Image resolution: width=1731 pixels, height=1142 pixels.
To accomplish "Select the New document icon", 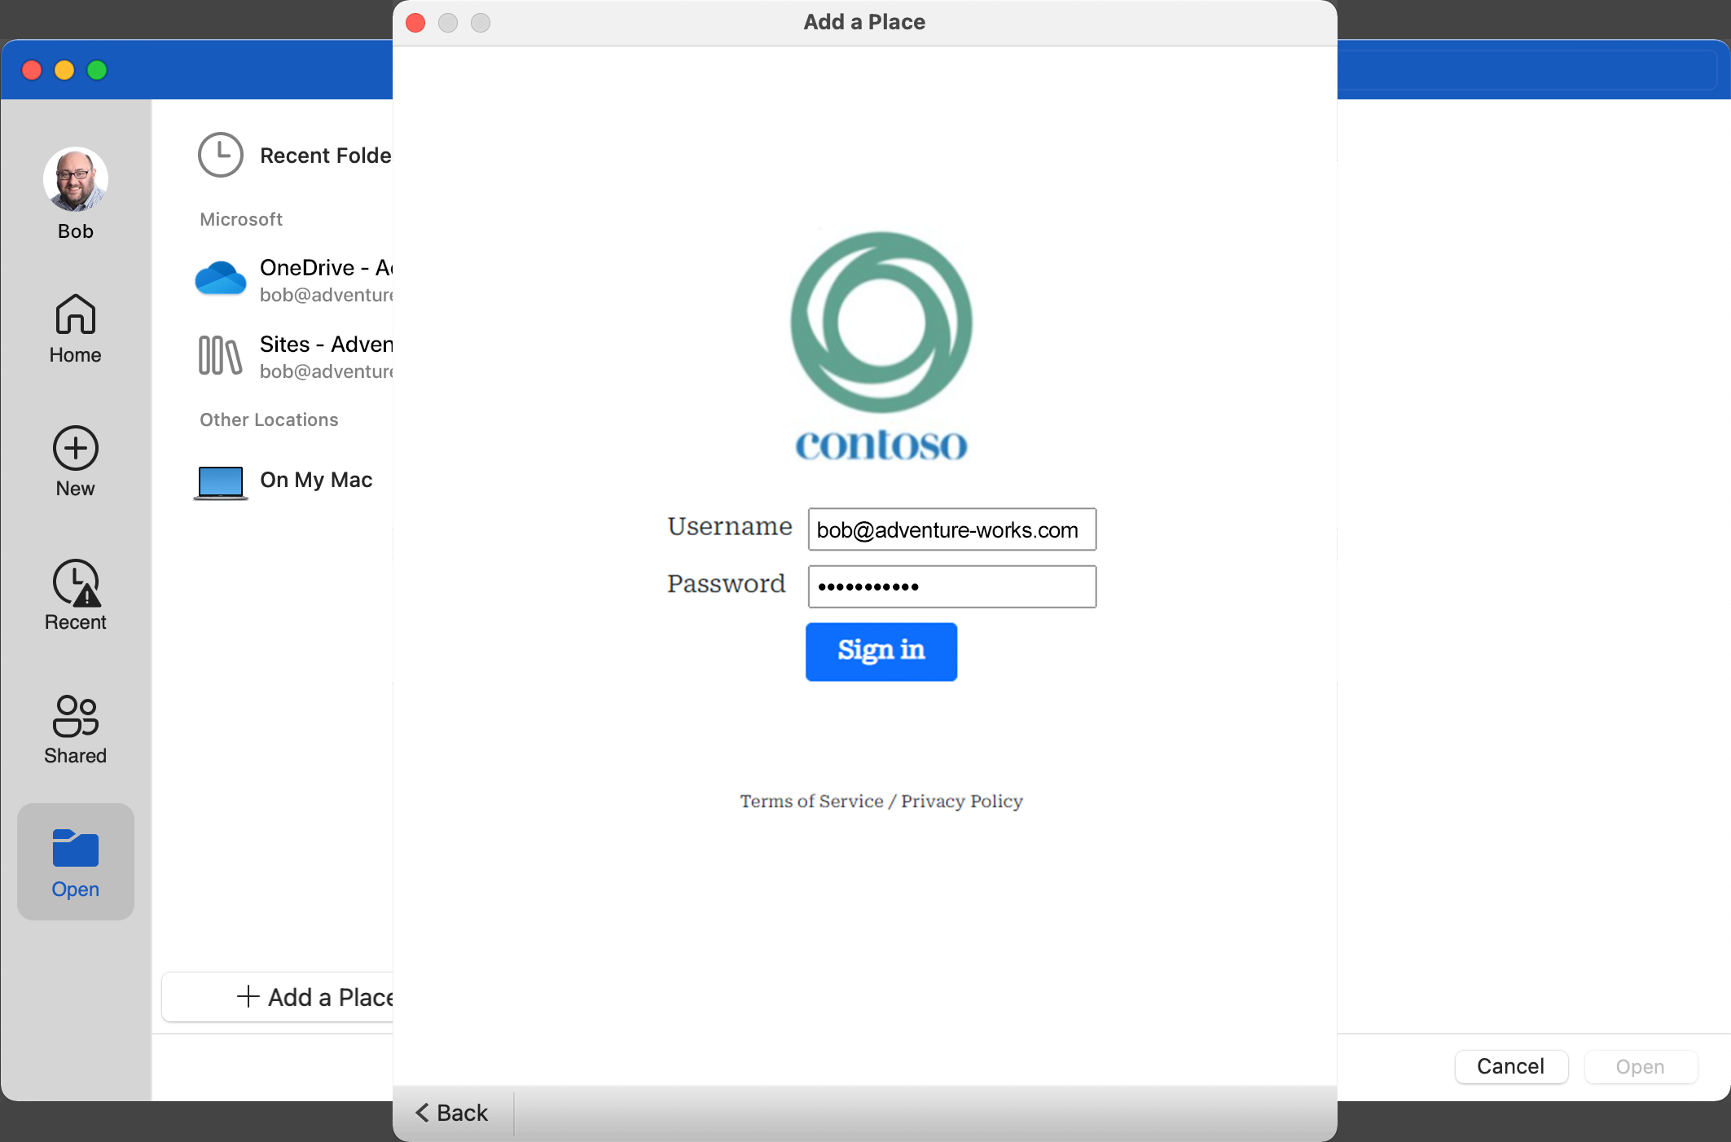I will (75, 449).
